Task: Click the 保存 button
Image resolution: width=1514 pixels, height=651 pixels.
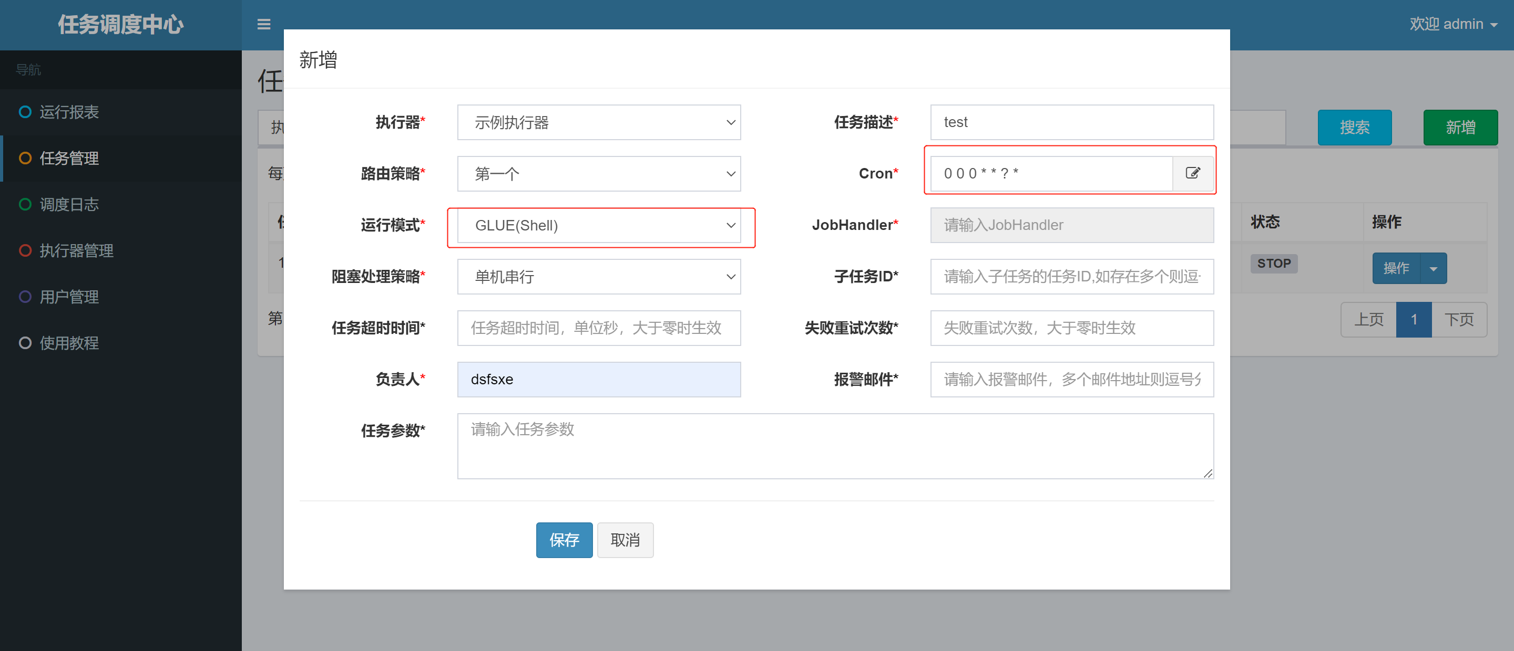Action: pos(564,540)
